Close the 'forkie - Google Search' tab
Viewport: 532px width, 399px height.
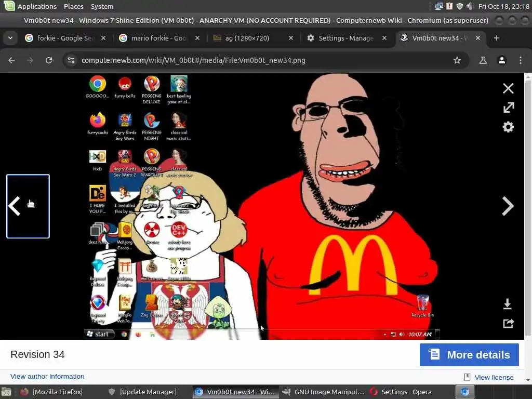tap(103, 38)
